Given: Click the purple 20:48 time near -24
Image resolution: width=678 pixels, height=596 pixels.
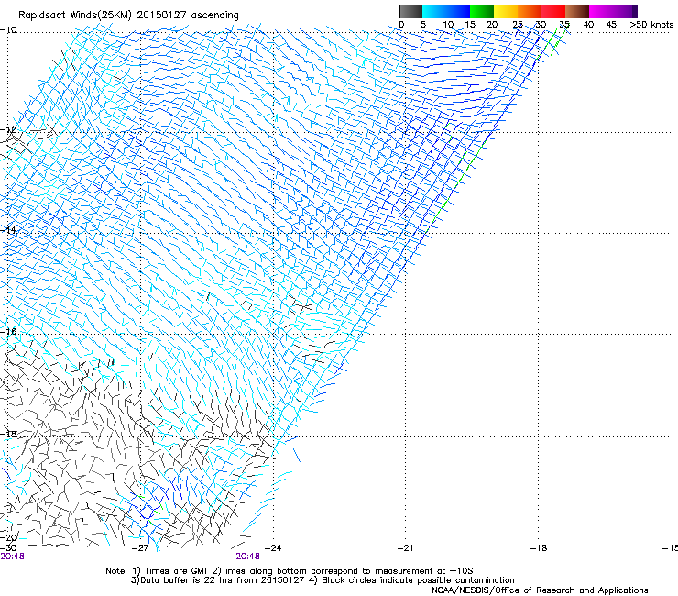Looking at the screenshot, I should [247, 557].
